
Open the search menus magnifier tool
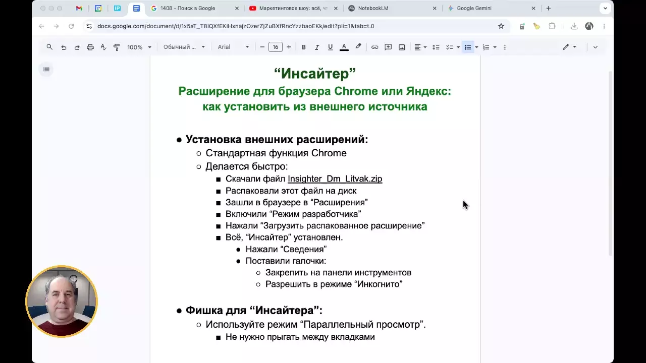coord(49,47)
